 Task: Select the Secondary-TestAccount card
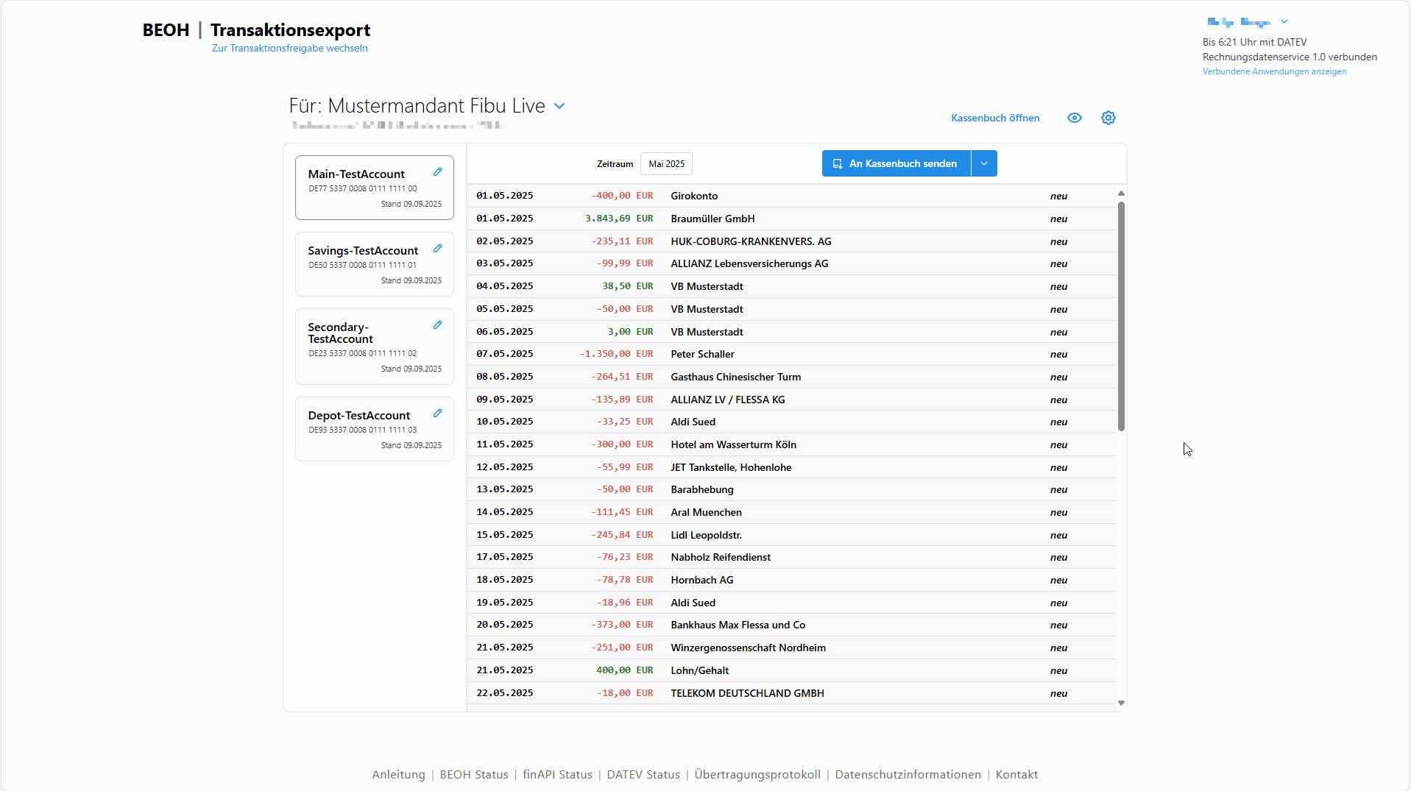[375, 347]
